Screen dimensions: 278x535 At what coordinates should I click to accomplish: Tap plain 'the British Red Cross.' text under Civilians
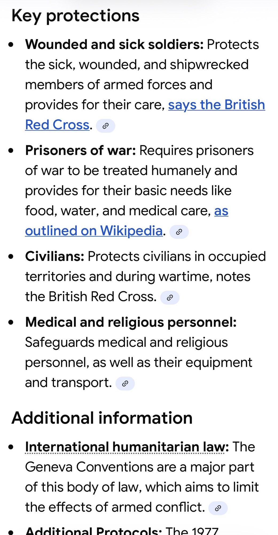coord(91,296)
